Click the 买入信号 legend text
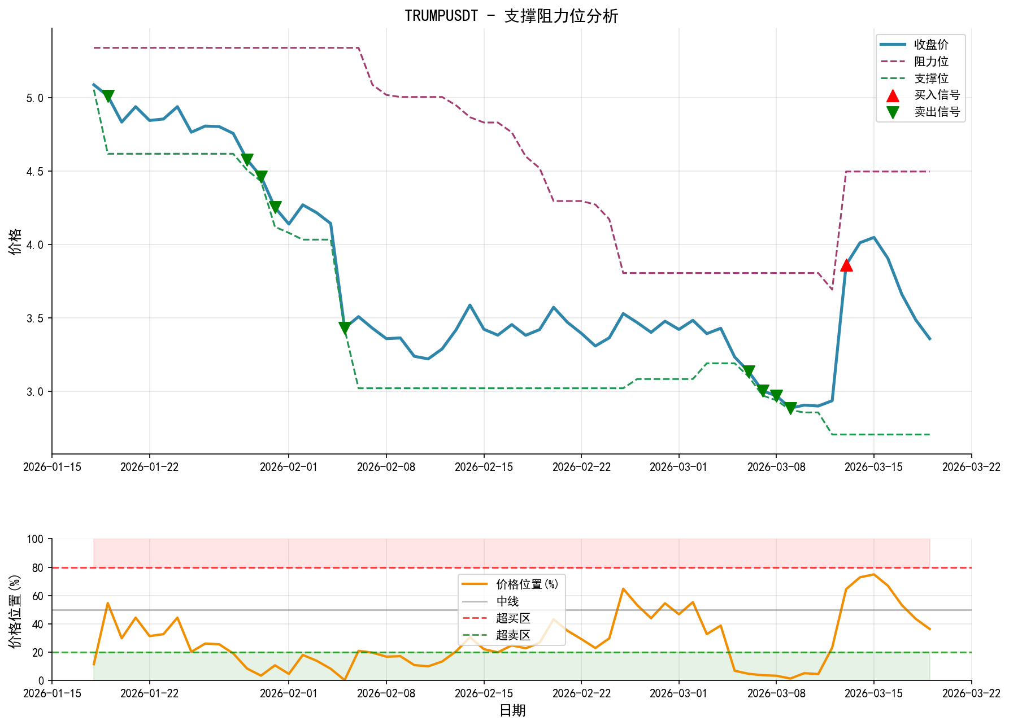This screenshot has height=725, width=1009. [937, 95]
